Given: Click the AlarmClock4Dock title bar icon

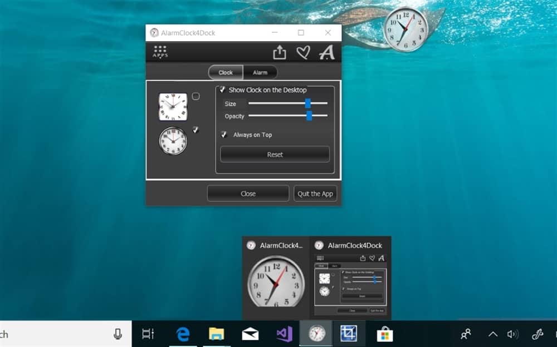Looking at the screenshot, I should (x=154, y=33).
